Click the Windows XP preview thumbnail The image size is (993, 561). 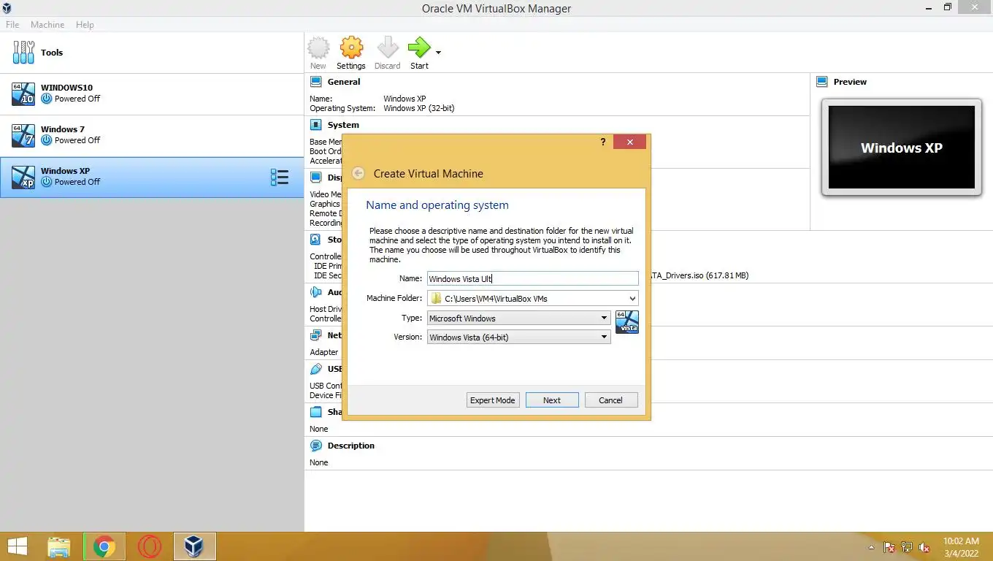(901, 148)
